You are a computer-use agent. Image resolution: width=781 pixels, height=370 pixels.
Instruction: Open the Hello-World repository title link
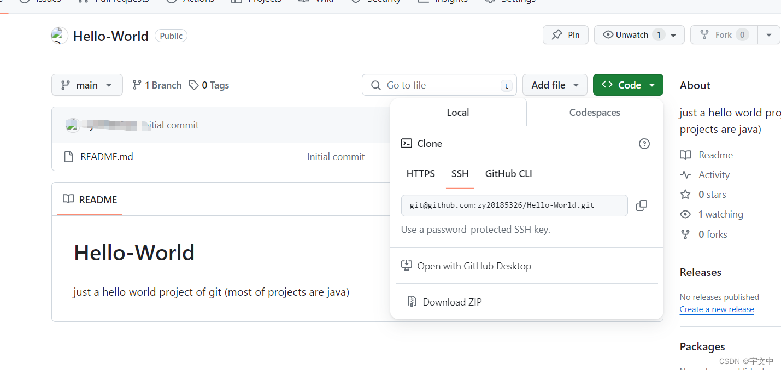click(x=111, y=36)
